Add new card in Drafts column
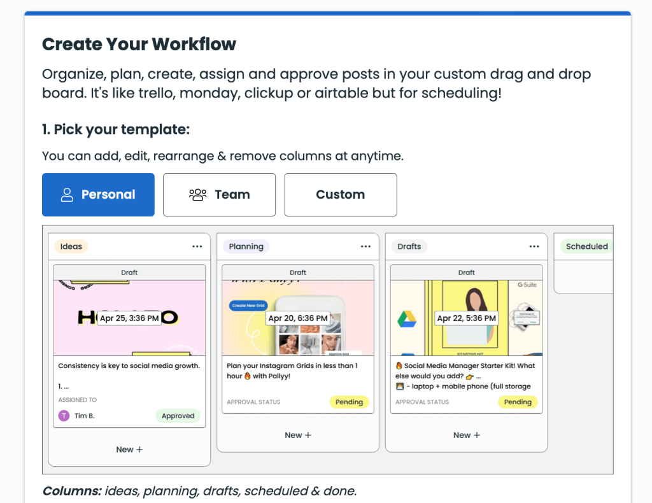652x503 pixels. 467,436
